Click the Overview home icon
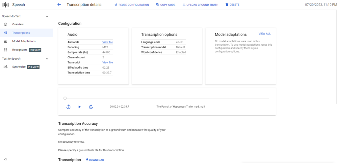Screen dimensions: 337x163 tap(6, 24)
